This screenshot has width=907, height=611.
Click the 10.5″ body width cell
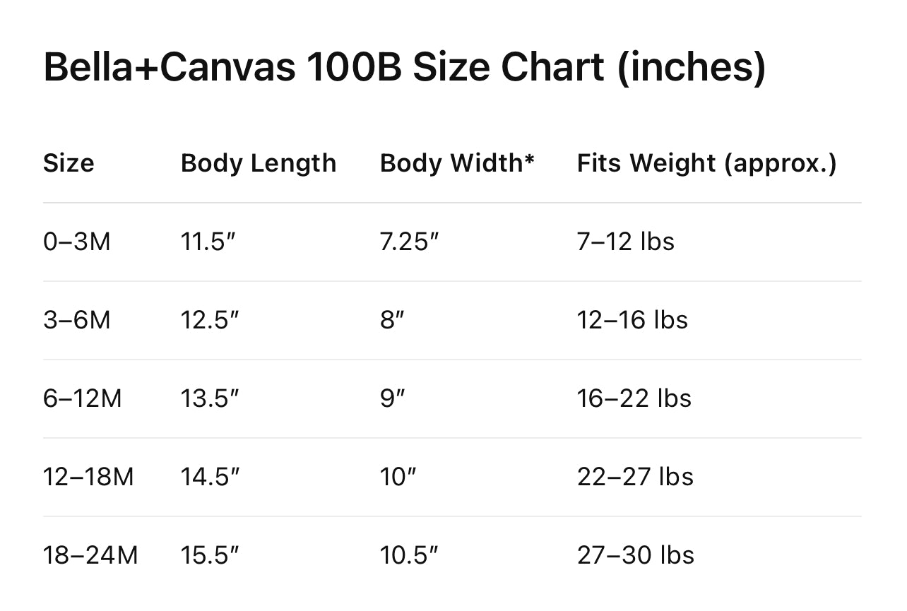coord(410,556)
